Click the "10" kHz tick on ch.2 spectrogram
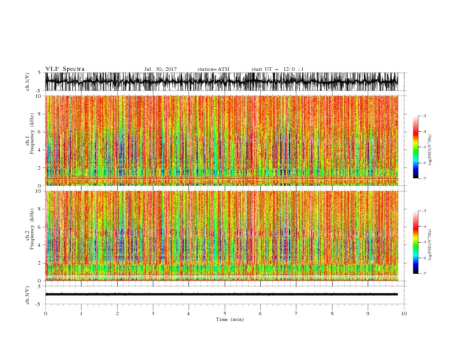This screenshot has height=352, width=455. tap(38, 191)
